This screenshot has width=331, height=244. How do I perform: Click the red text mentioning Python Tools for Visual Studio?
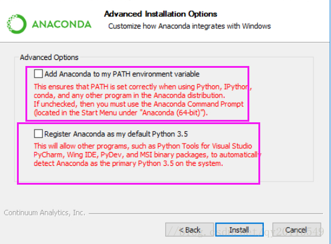pyautogui.click(x=143, y=146)
